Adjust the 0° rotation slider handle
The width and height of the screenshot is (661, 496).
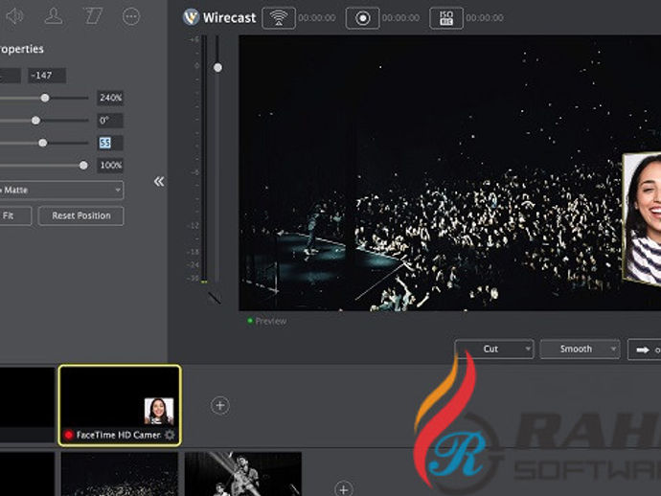click(x=35, y=121)
